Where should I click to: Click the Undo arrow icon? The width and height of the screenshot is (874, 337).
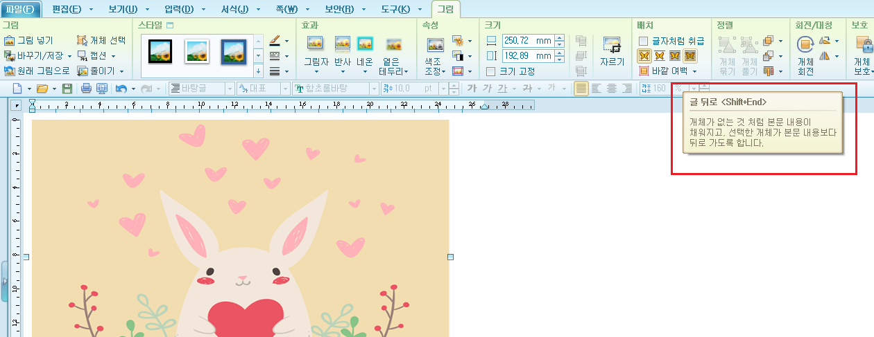[x=121, y=89]
